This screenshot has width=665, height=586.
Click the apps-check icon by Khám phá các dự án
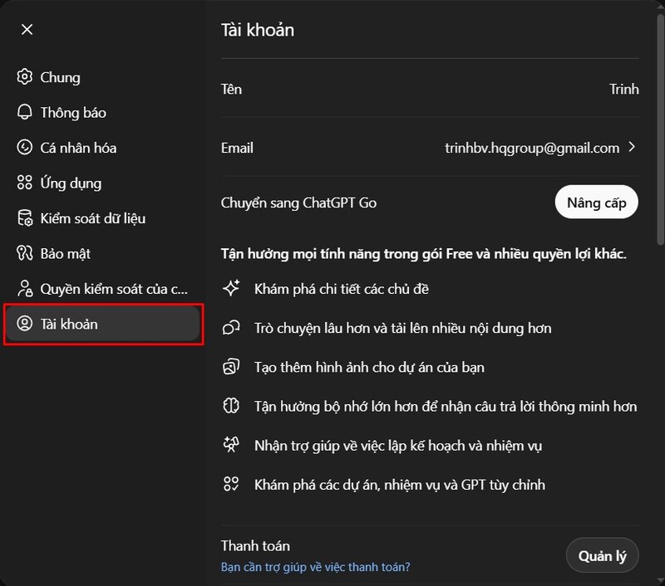tap(231, 484)
